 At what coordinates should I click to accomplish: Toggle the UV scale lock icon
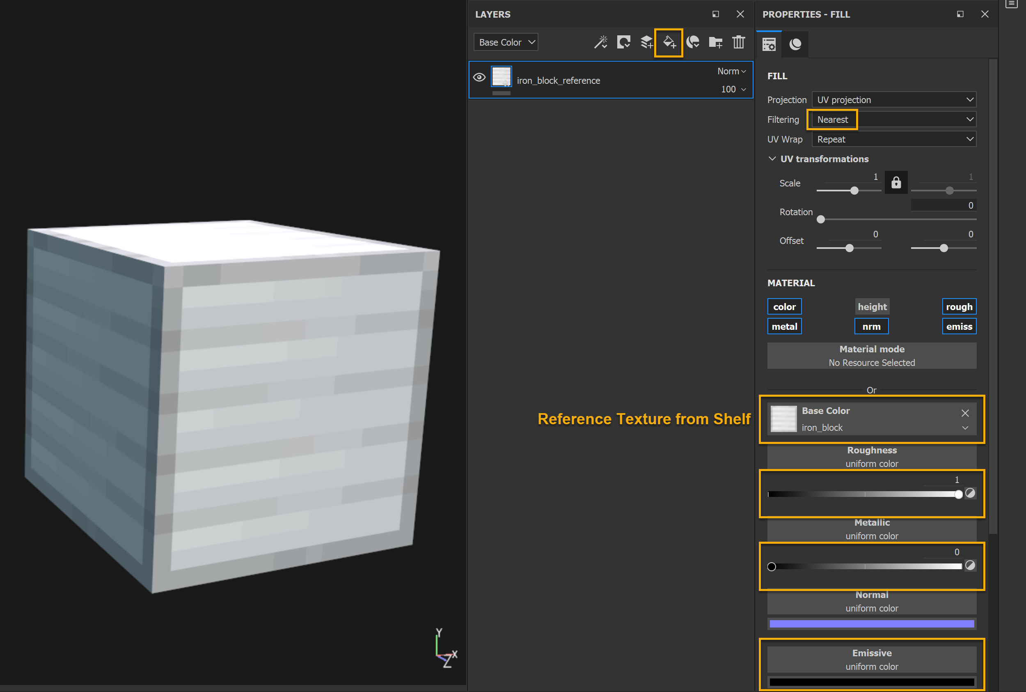[896, 183]
